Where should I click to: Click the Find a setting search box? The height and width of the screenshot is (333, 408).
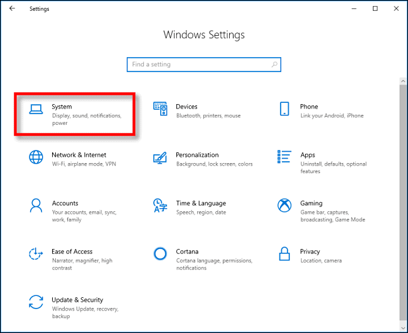[x=198, y=65]
